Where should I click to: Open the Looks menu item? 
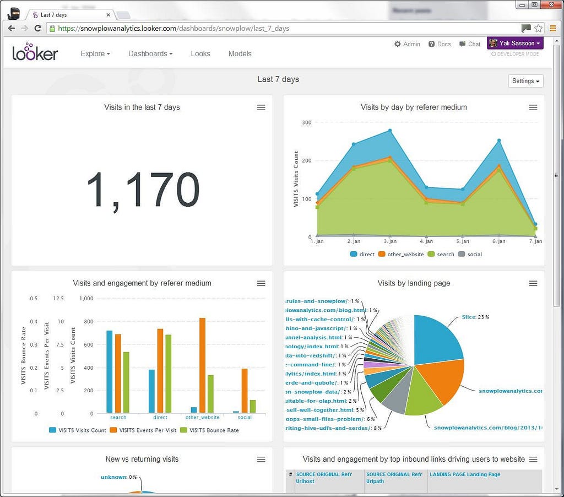point(200,53)
